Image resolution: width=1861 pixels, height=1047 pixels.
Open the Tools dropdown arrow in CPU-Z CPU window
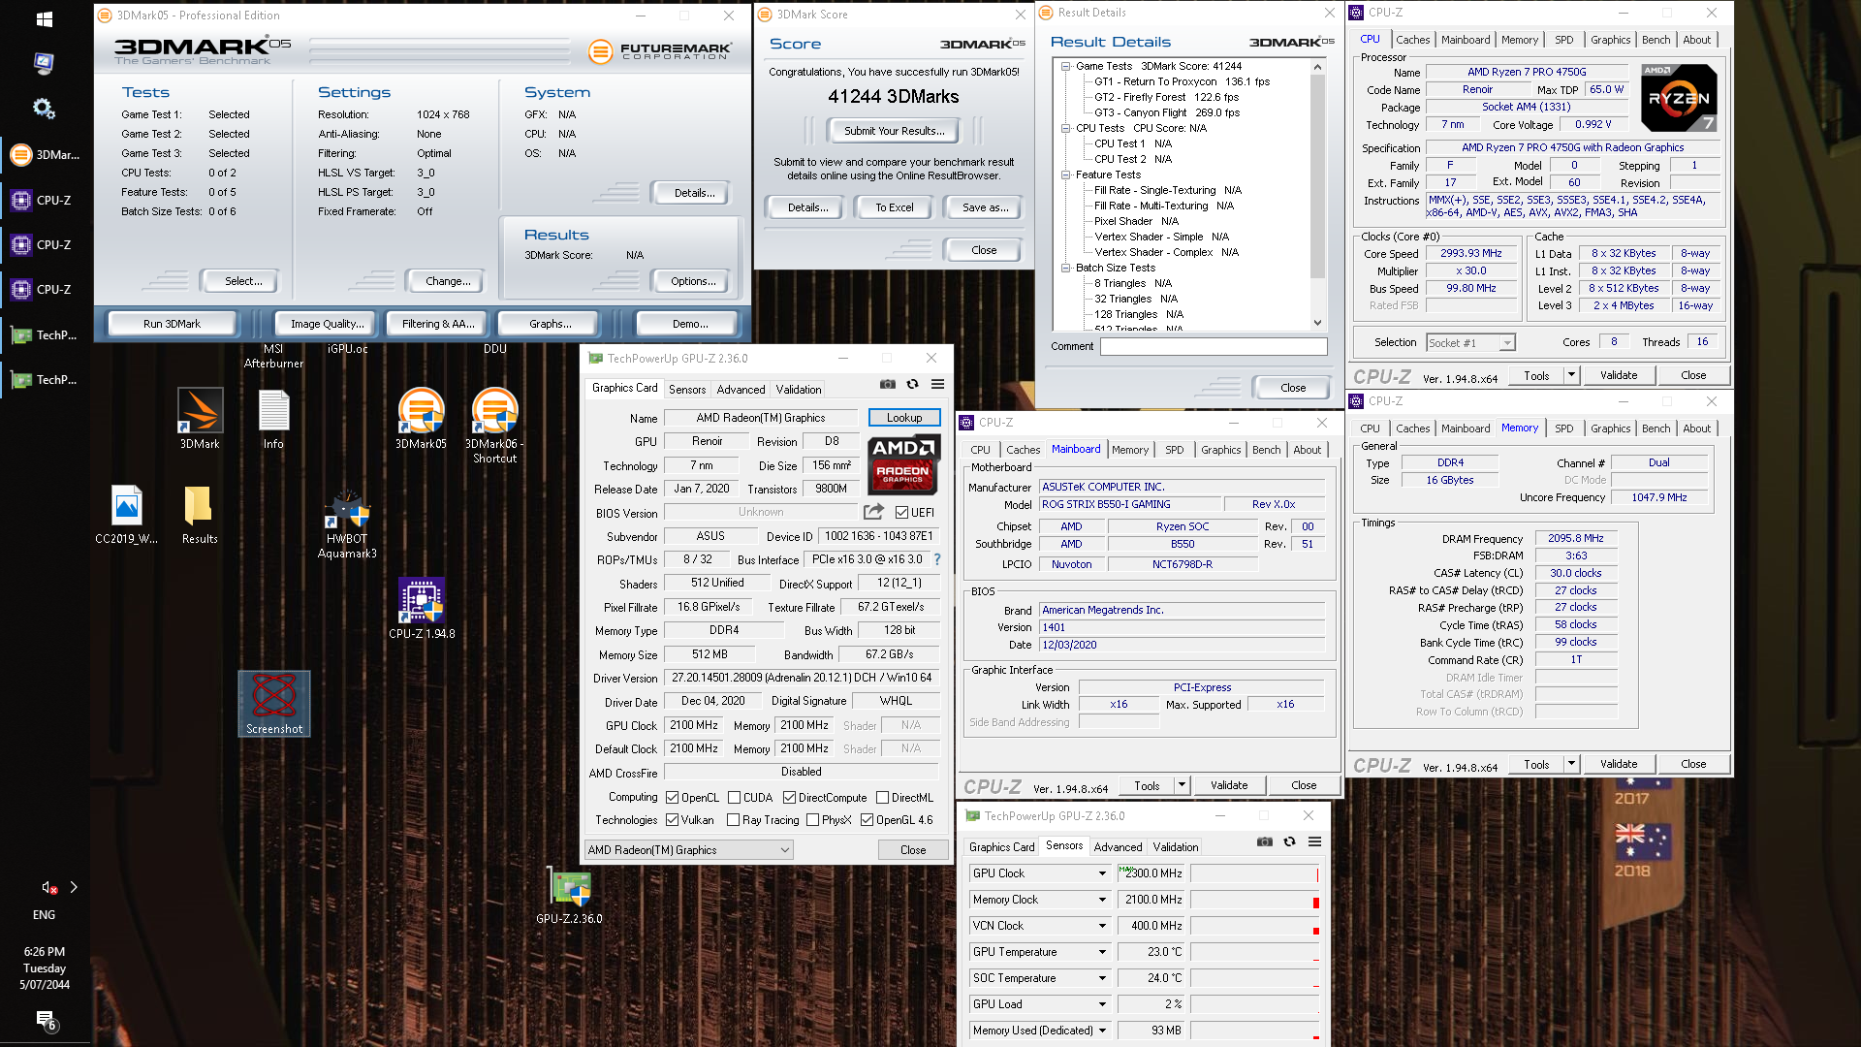pos(1571,375)
